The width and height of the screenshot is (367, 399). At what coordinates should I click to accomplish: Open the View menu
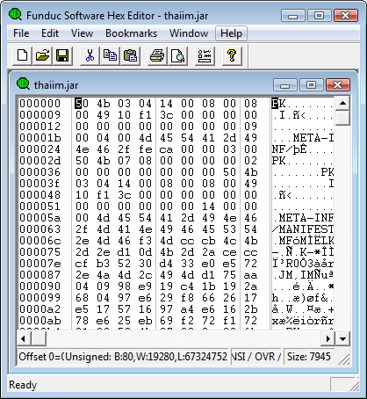[x=82, y=33]
